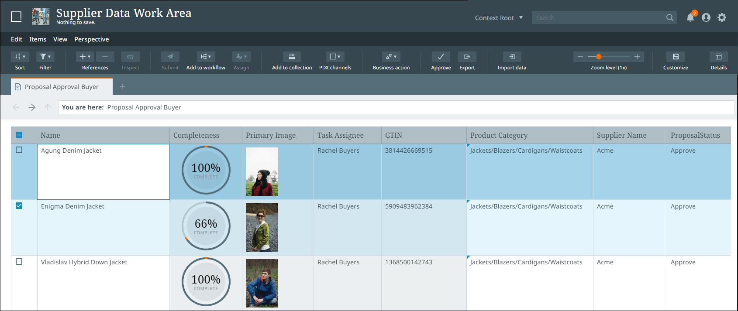Click the Add to collection icon

tap(292, 57)
